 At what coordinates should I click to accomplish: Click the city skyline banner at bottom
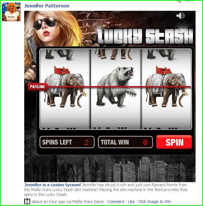110,169
